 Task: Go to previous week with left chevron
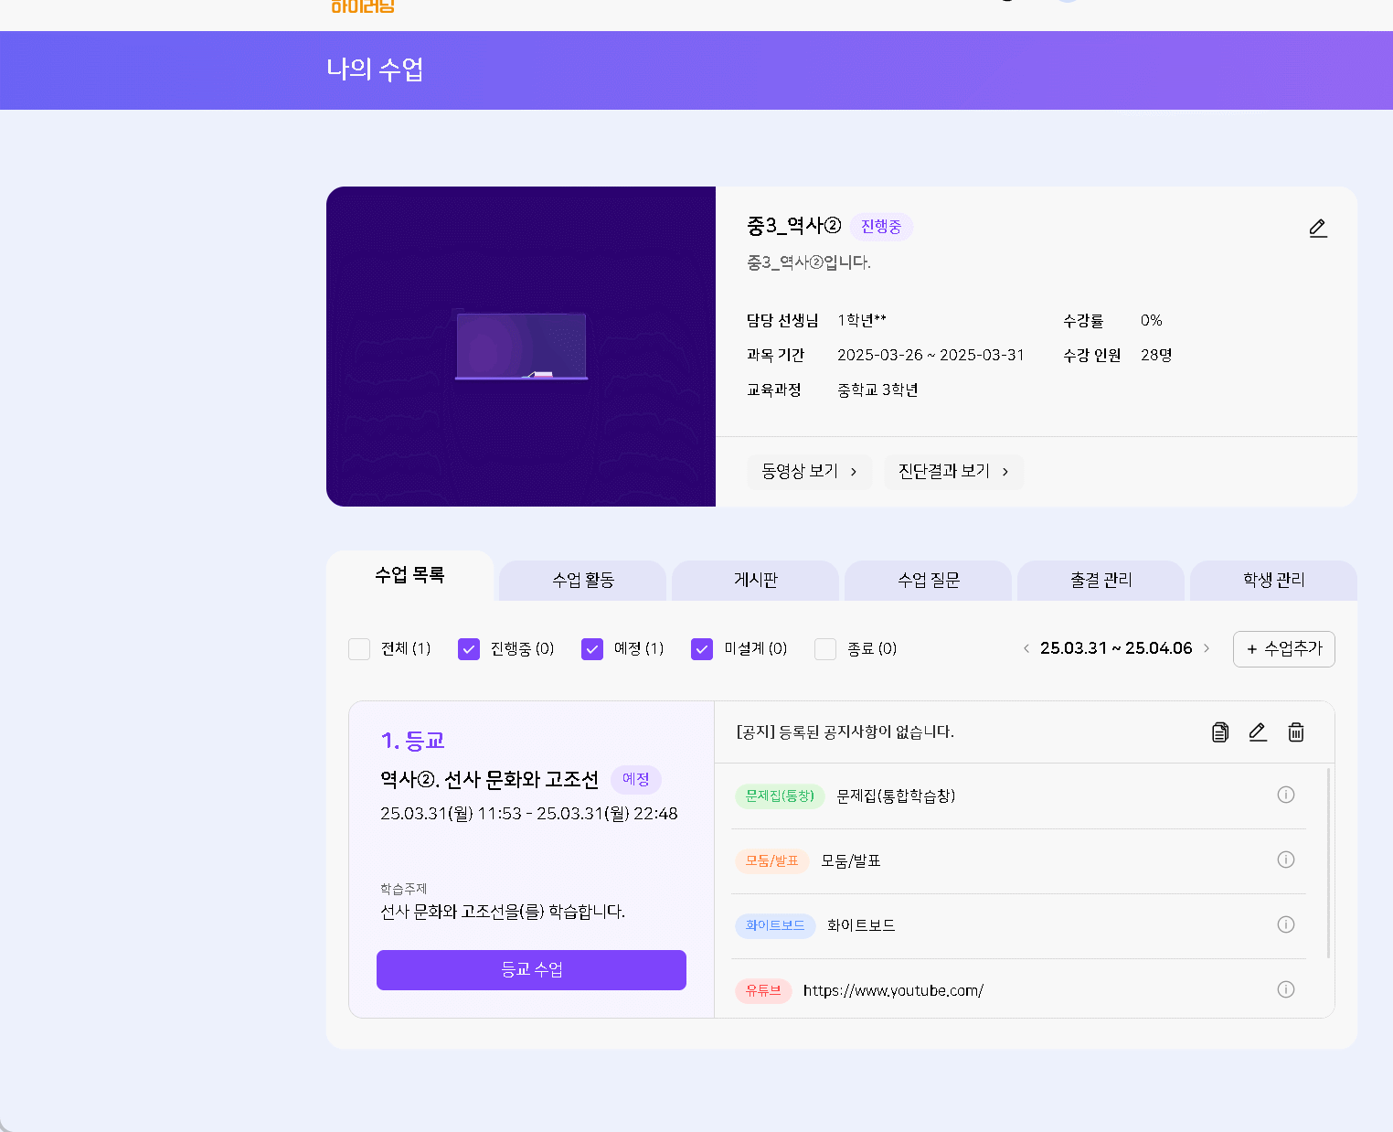point(1026,648)
